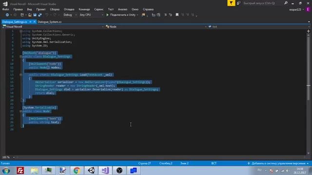Click the quick launch search field
The image size is (312, 175).
[x=263, y=3]
